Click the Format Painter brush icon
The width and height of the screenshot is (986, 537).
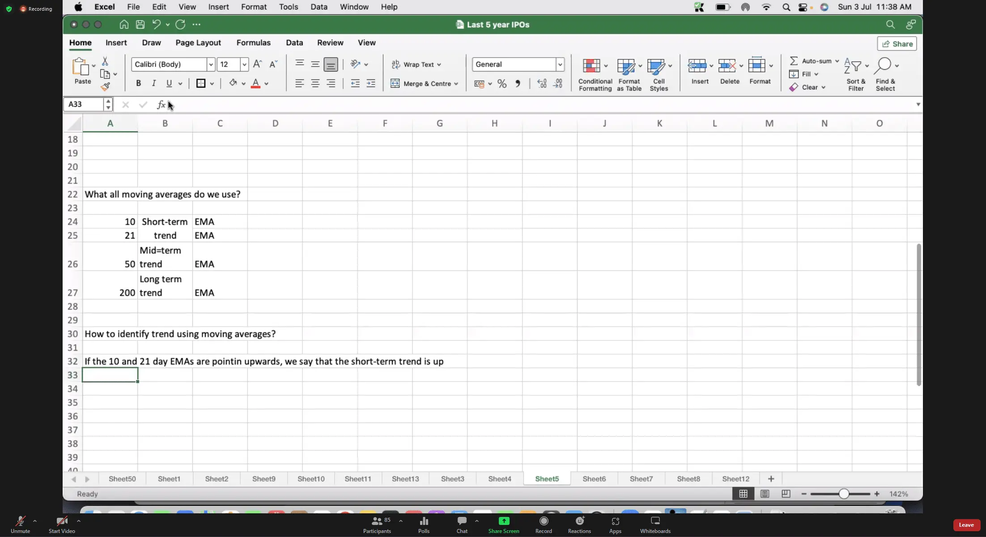click(x=106, y=87)
